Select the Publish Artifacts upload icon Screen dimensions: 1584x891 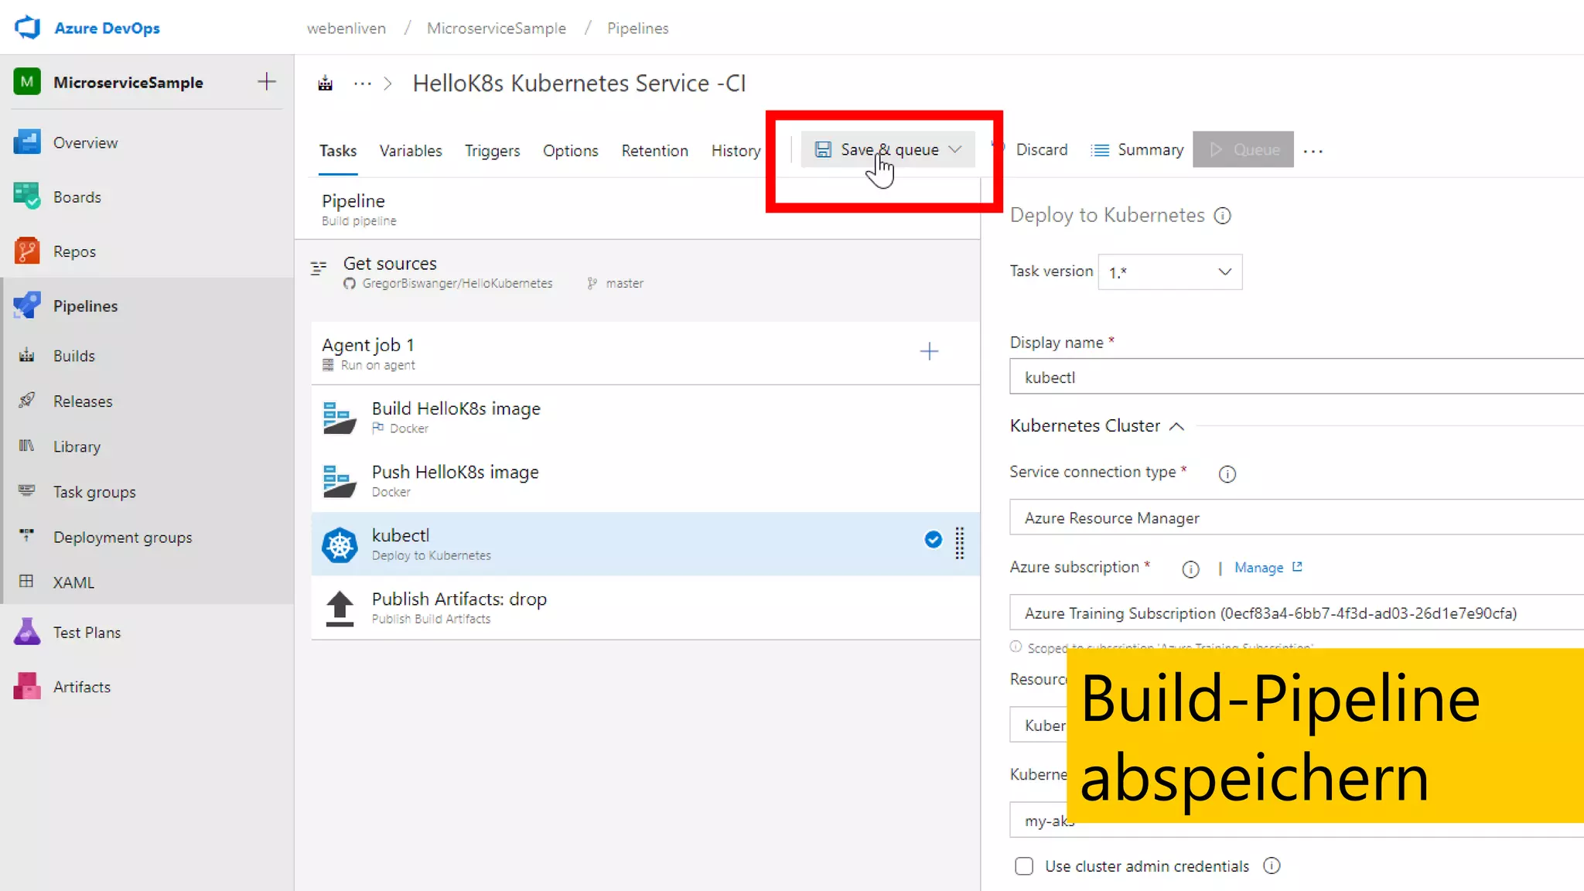pos(340,609)
